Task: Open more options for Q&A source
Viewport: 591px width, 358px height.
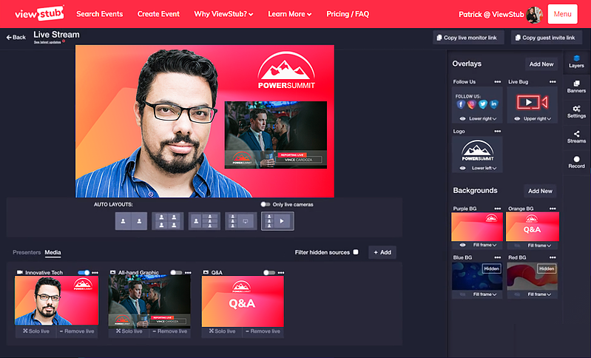Action: pos(281,272)
